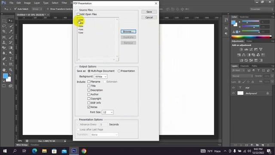Click Cancel in PDF Presentation dialog

pos(149,17)
